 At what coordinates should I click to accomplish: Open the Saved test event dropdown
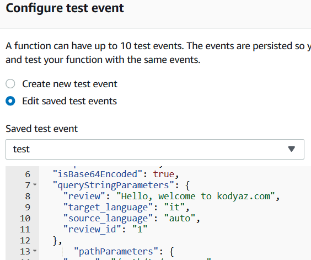pyautogui.click(x=155, y=149)
